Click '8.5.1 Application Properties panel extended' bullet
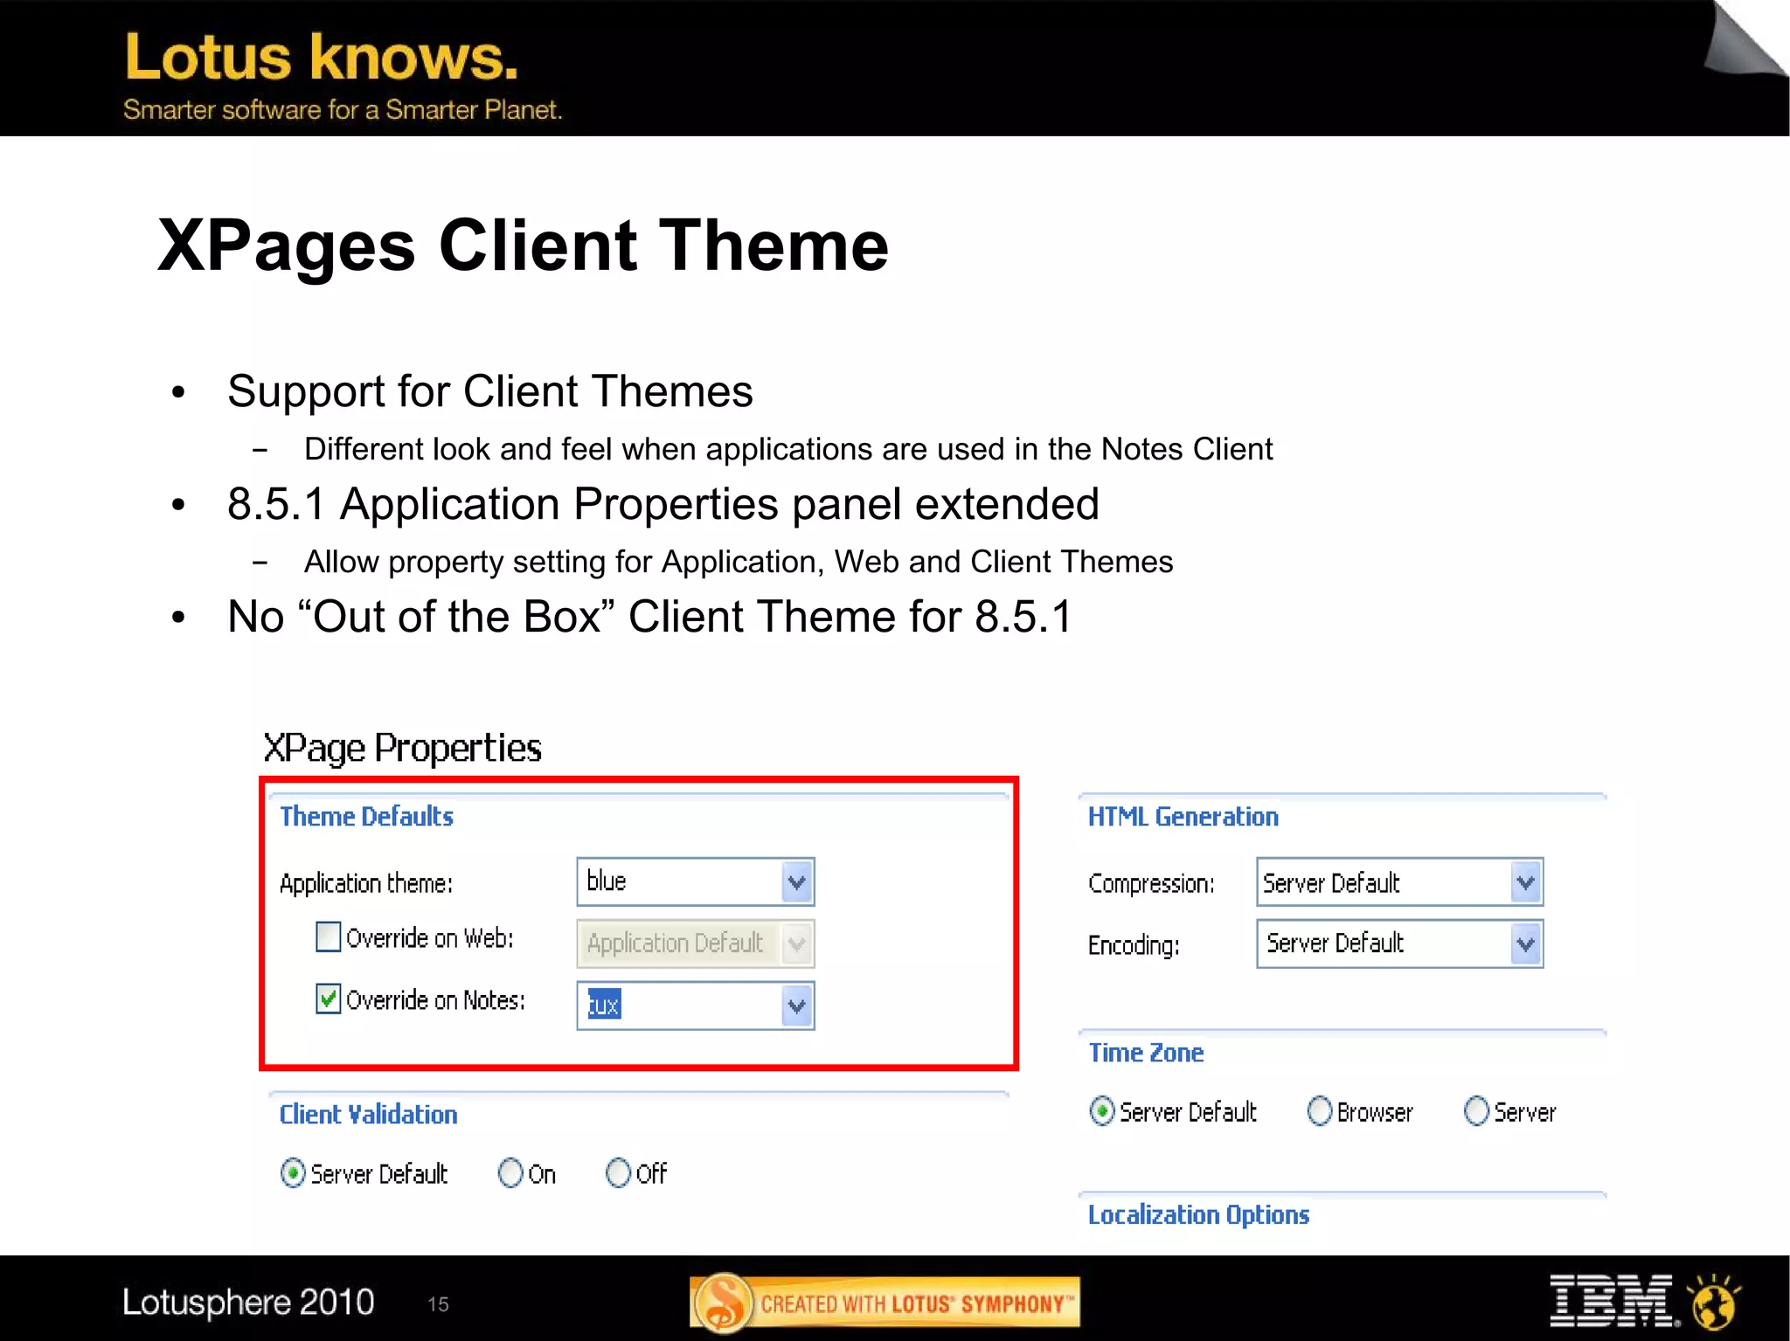1790x1341 pixels. [x=663, y=503]
